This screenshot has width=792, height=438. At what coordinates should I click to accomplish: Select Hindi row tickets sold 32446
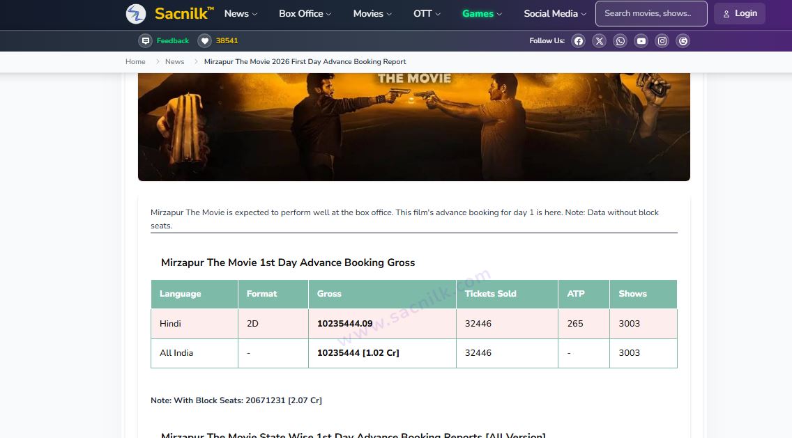(478, 324)
